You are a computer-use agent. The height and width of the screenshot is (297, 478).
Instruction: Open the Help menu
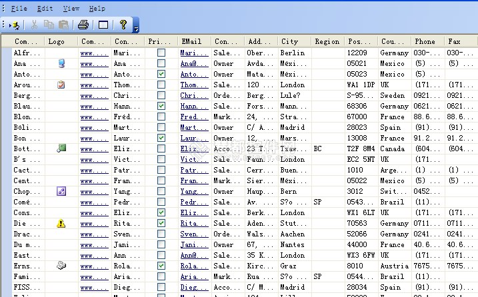coord(97,9)
